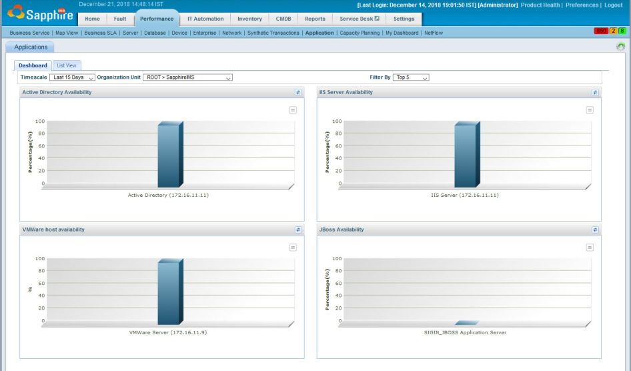This screenshot has width=631, height=371.
Task: Open VMWare host chart context menu
Action: tap(293, 248)
